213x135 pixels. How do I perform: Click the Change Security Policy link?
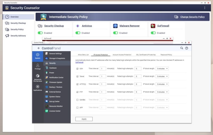192,17
